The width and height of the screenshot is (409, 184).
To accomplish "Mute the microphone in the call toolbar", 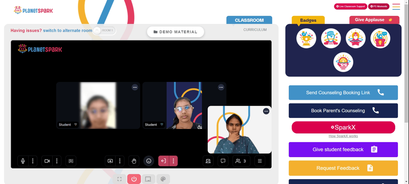I will tap(22, 161).
